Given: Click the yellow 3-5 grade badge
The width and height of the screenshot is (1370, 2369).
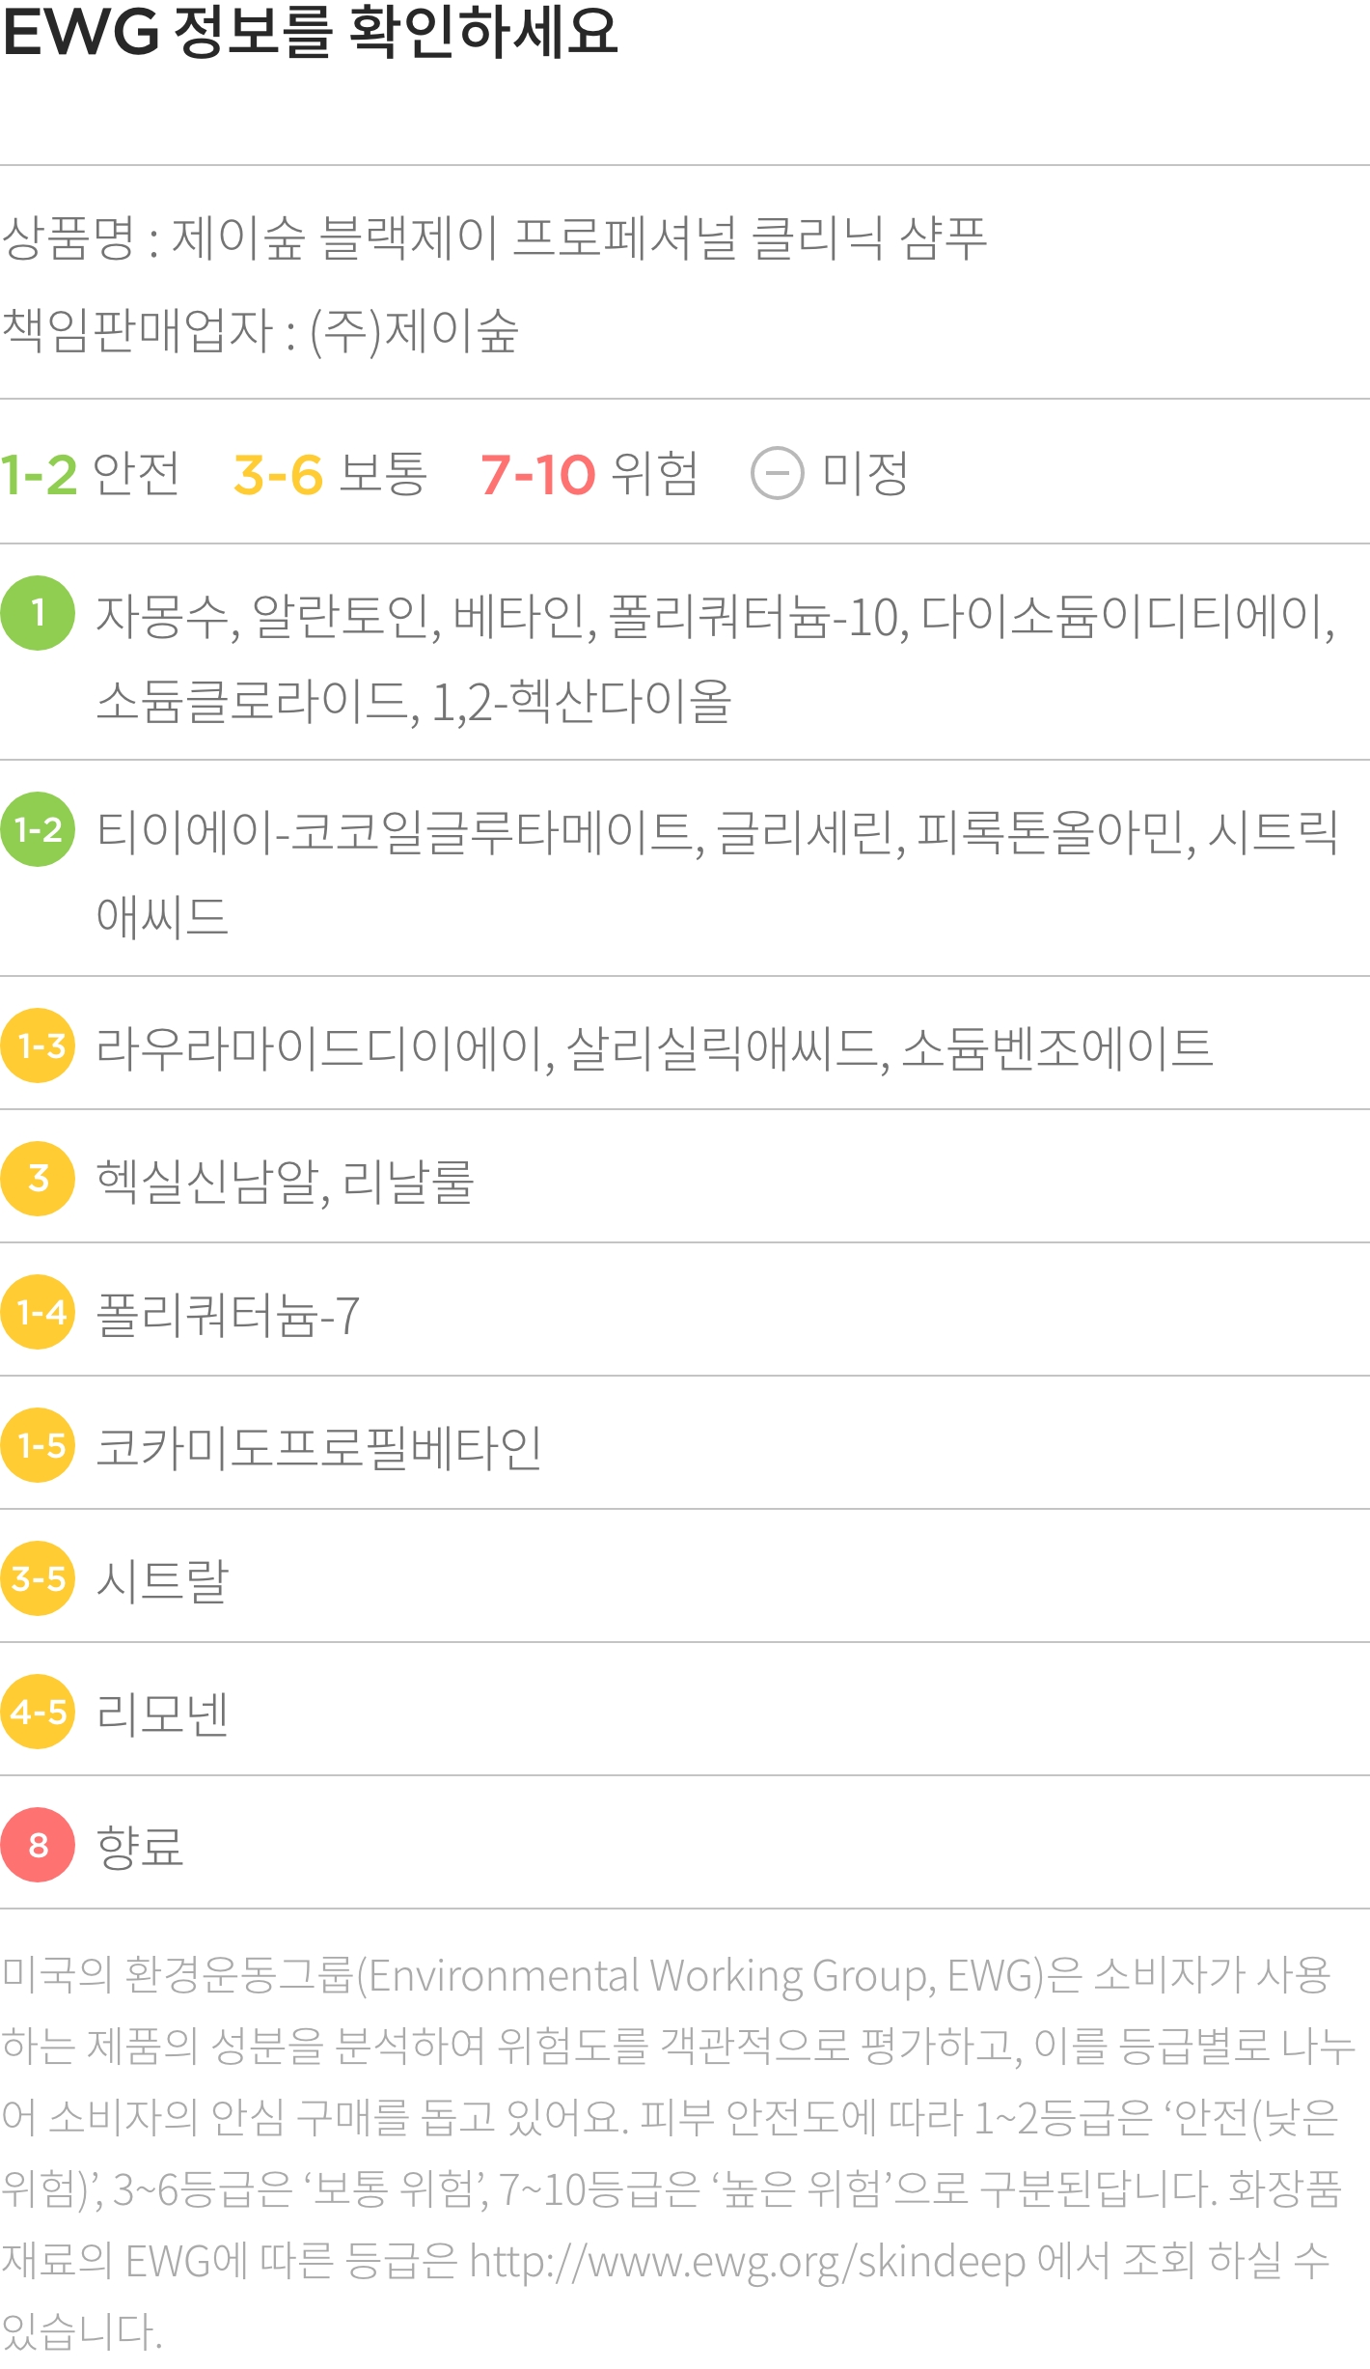Looking at the screenshot, I should coord(38,1578).
